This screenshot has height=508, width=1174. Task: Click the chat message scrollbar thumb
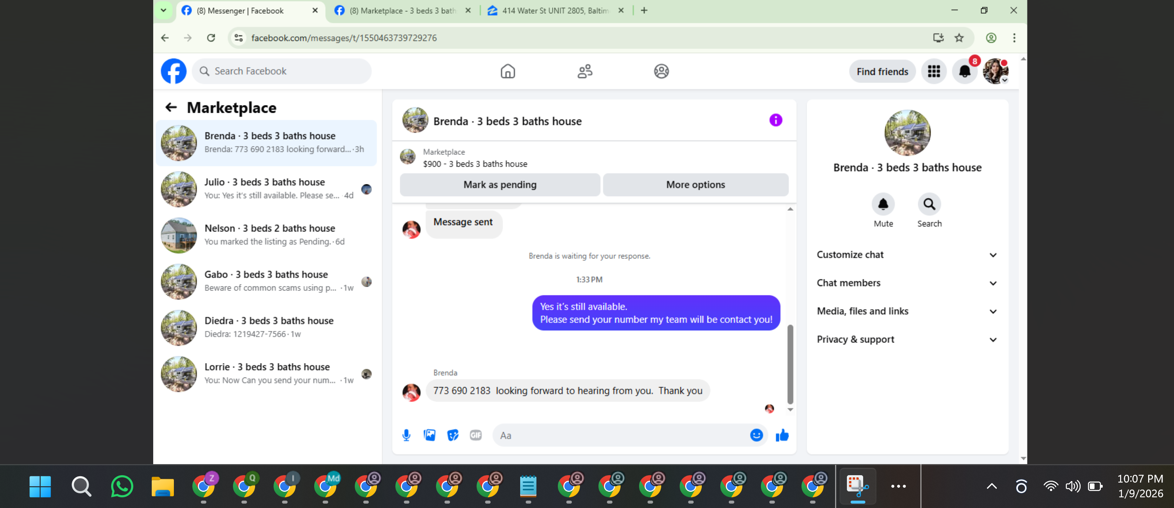[790, 364]
